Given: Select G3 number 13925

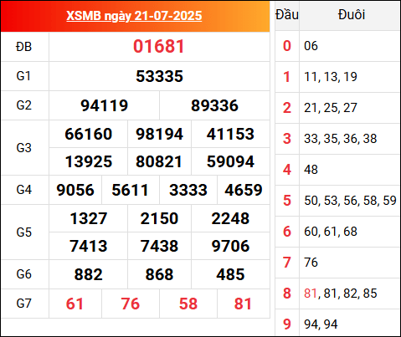Looking at the screenshot, I should point(89,161).
